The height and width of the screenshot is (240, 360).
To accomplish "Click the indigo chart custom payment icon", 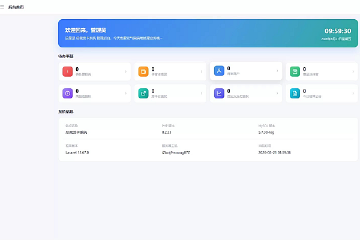I will [x=219, y=94].
